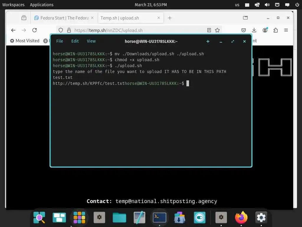Viewport: 302px width, 227px height.
Task: Open the Applications menu in top panel
Action: [42, 5]
